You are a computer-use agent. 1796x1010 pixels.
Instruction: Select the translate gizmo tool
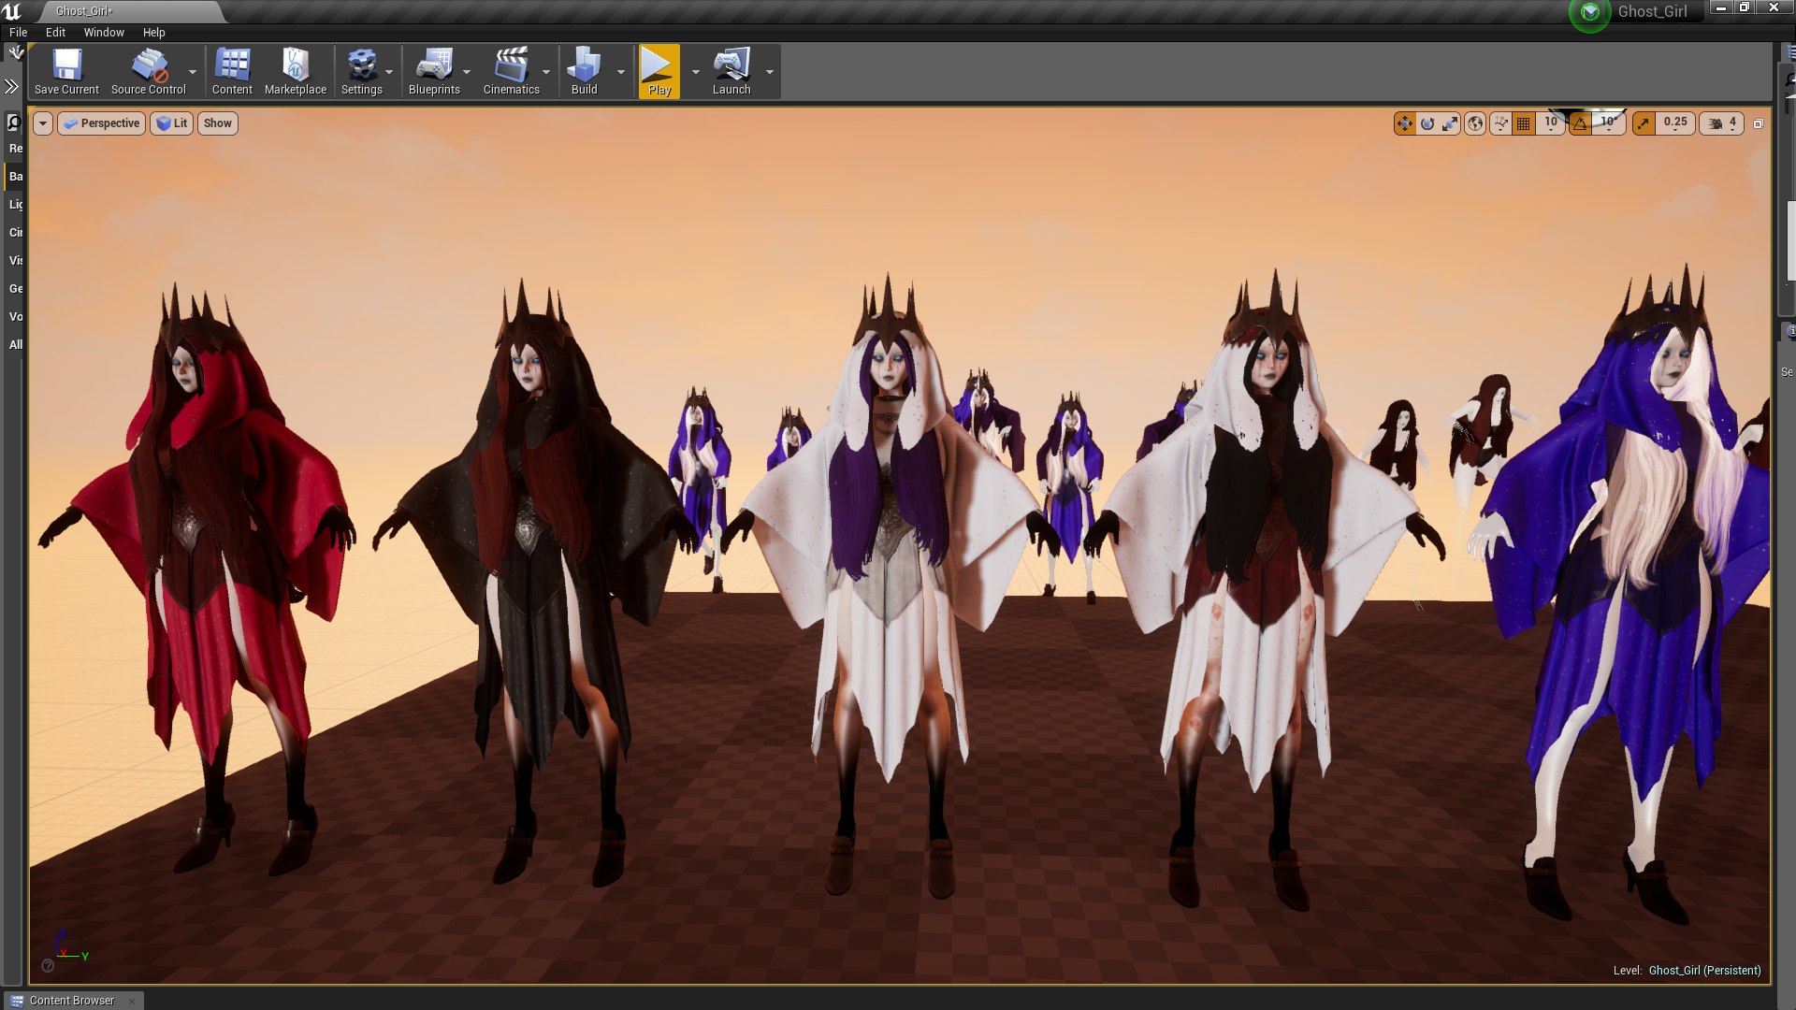(1404, 123)
